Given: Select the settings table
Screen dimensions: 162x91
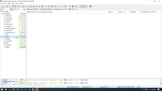Looking at the screenshot, I should pos(8,39).
